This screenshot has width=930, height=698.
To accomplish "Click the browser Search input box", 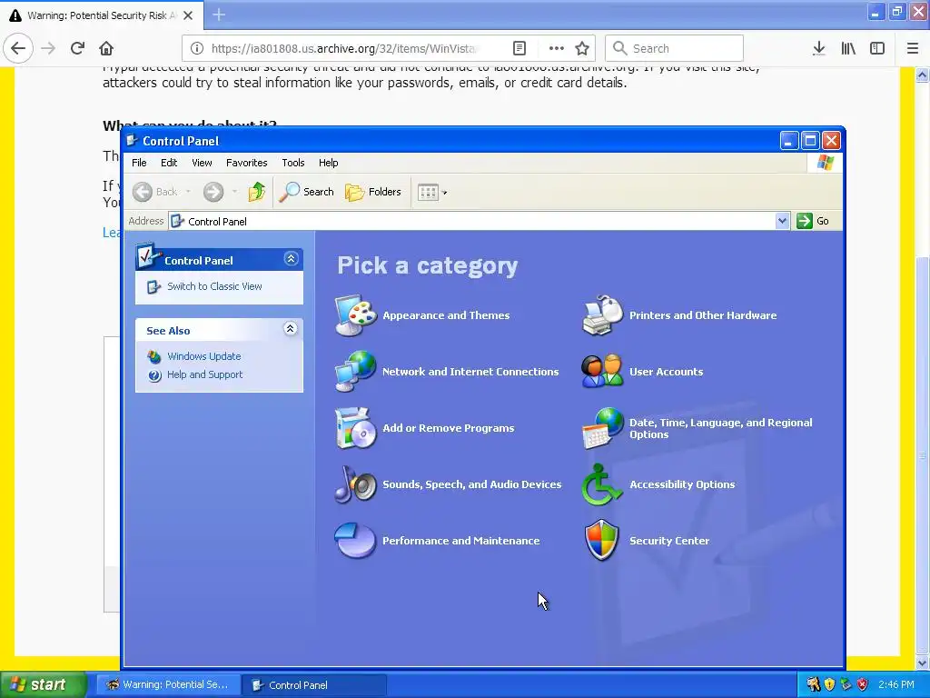I will [x=674, y=48].
